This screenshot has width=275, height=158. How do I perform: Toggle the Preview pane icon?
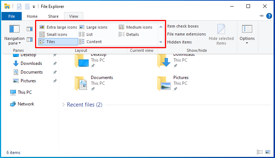(x=30, y=29)
